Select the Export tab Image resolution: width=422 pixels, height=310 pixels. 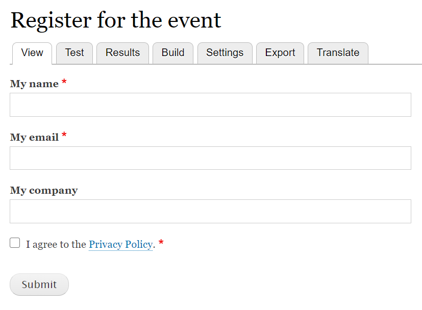[x=280, y=53]
